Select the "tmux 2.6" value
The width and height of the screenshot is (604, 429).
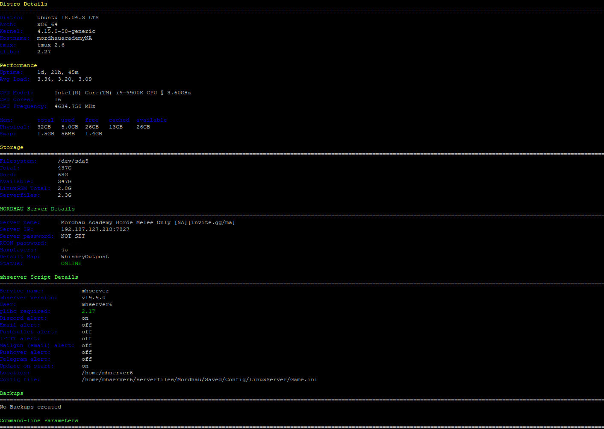(x=51, y=45)
